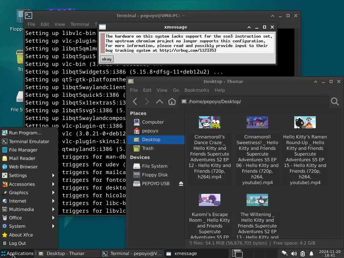Open search in Thunar
This screenshot has height=258, width=344.
pos(335,101)
